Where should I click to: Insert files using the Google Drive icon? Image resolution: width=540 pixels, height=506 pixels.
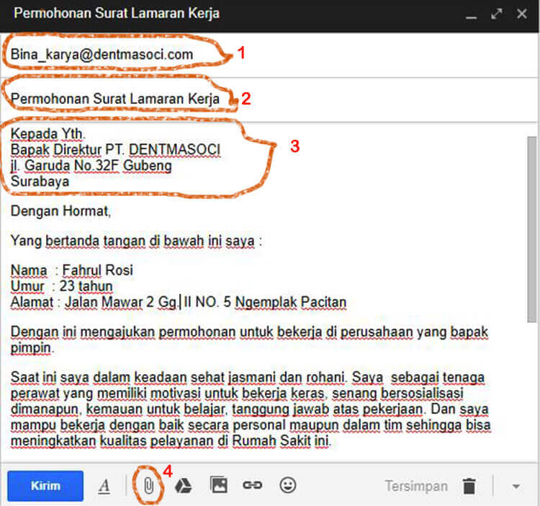coord(183,485)
